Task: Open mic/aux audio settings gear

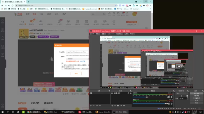Action: point(171,104)
